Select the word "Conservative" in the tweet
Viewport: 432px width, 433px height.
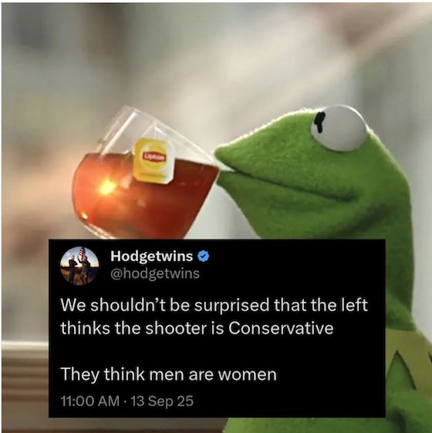[x=281, y=328]
